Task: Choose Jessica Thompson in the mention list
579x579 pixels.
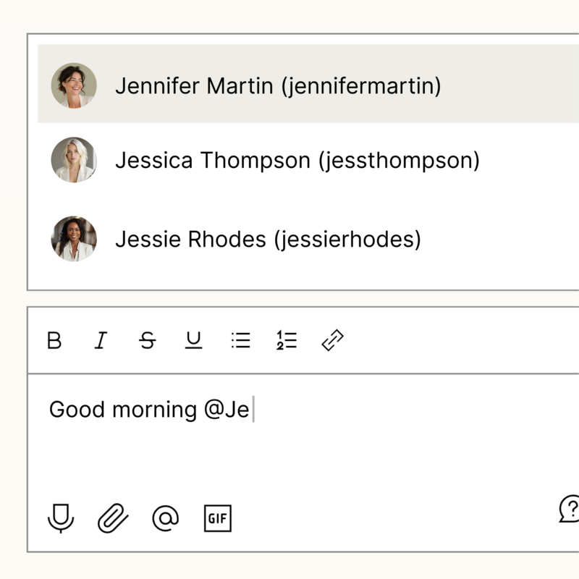Action: click(308, 160)
